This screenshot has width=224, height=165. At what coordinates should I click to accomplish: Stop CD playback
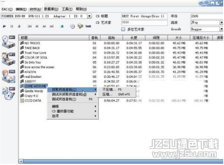click(x=19, y=26)
